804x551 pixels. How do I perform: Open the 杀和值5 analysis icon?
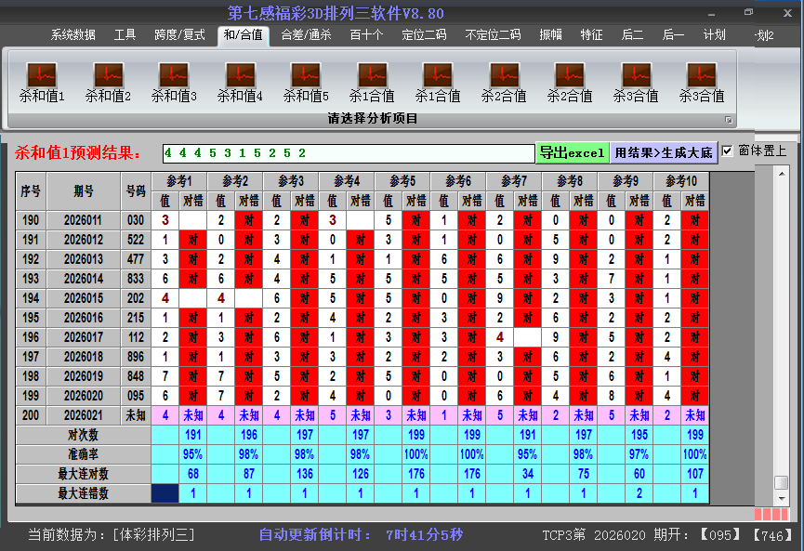[x=304, y=78]
